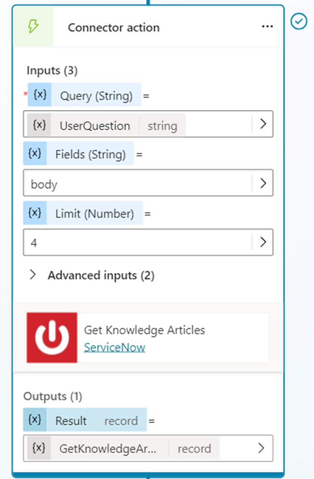Image resolution: width=314 pixels, height=479 pixels.
Task: Open value picker arrow for UserQuestion field
Action: pos(263,124)
